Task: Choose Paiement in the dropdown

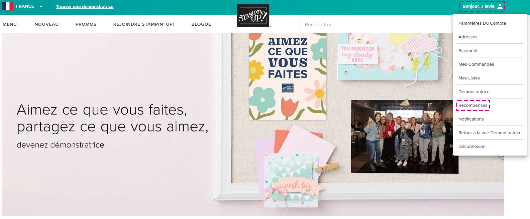Action: 468,50
